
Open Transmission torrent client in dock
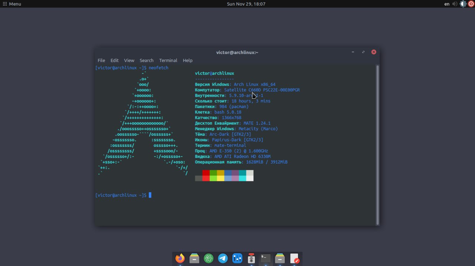[252, 258]
